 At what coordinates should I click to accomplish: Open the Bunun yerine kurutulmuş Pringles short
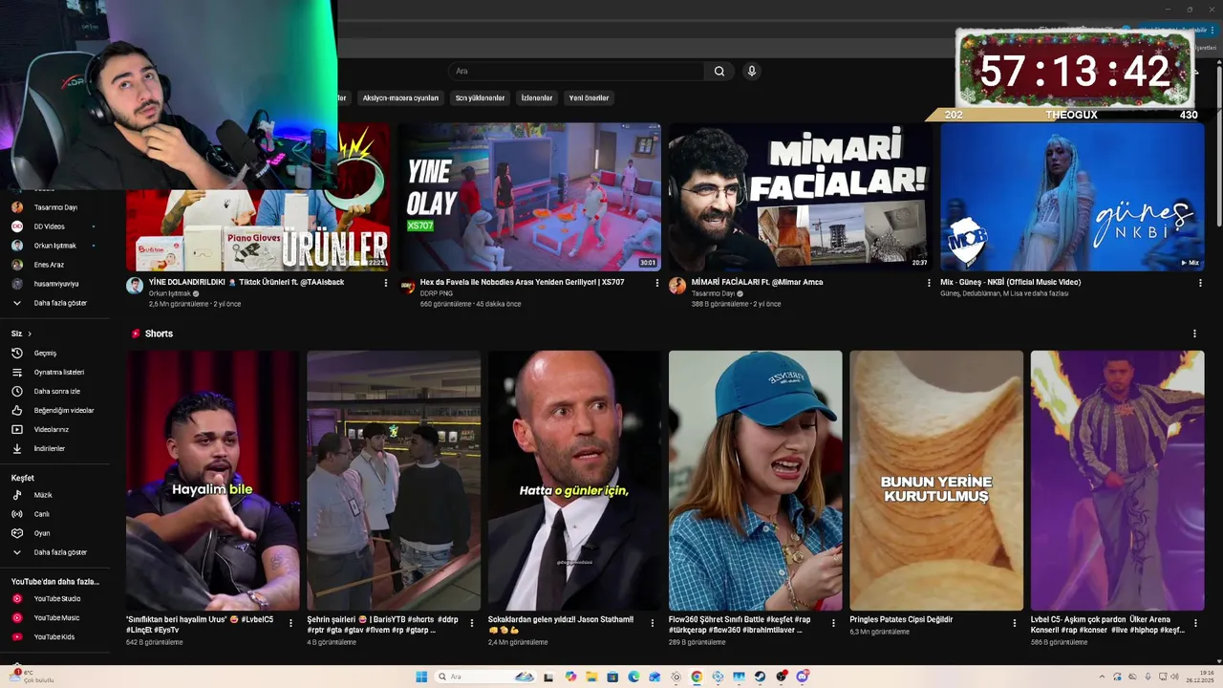936,481
